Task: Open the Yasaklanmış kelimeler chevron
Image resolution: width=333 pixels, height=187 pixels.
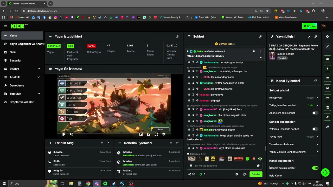Action: click(x=317, y=144)
